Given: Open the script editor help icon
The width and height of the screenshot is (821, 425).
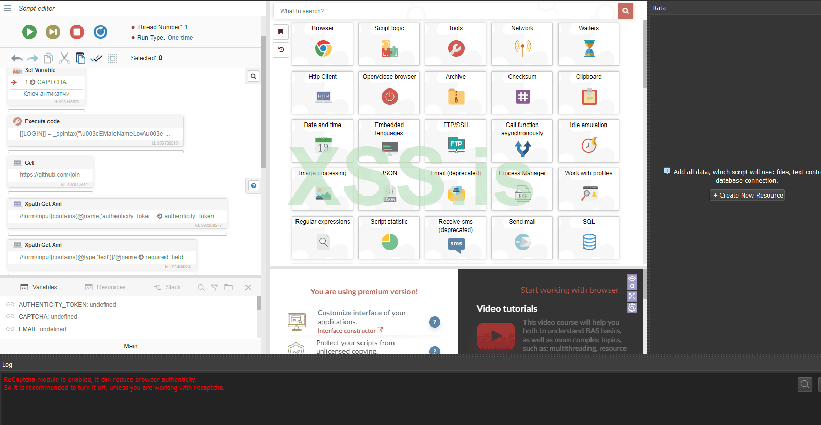Looking at the screenshot, I should point(254,186).
